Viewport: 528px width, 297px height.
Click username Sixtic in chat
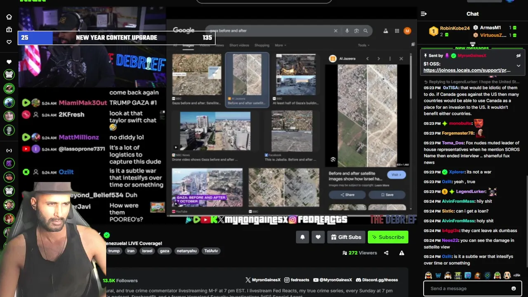(448, 211)
